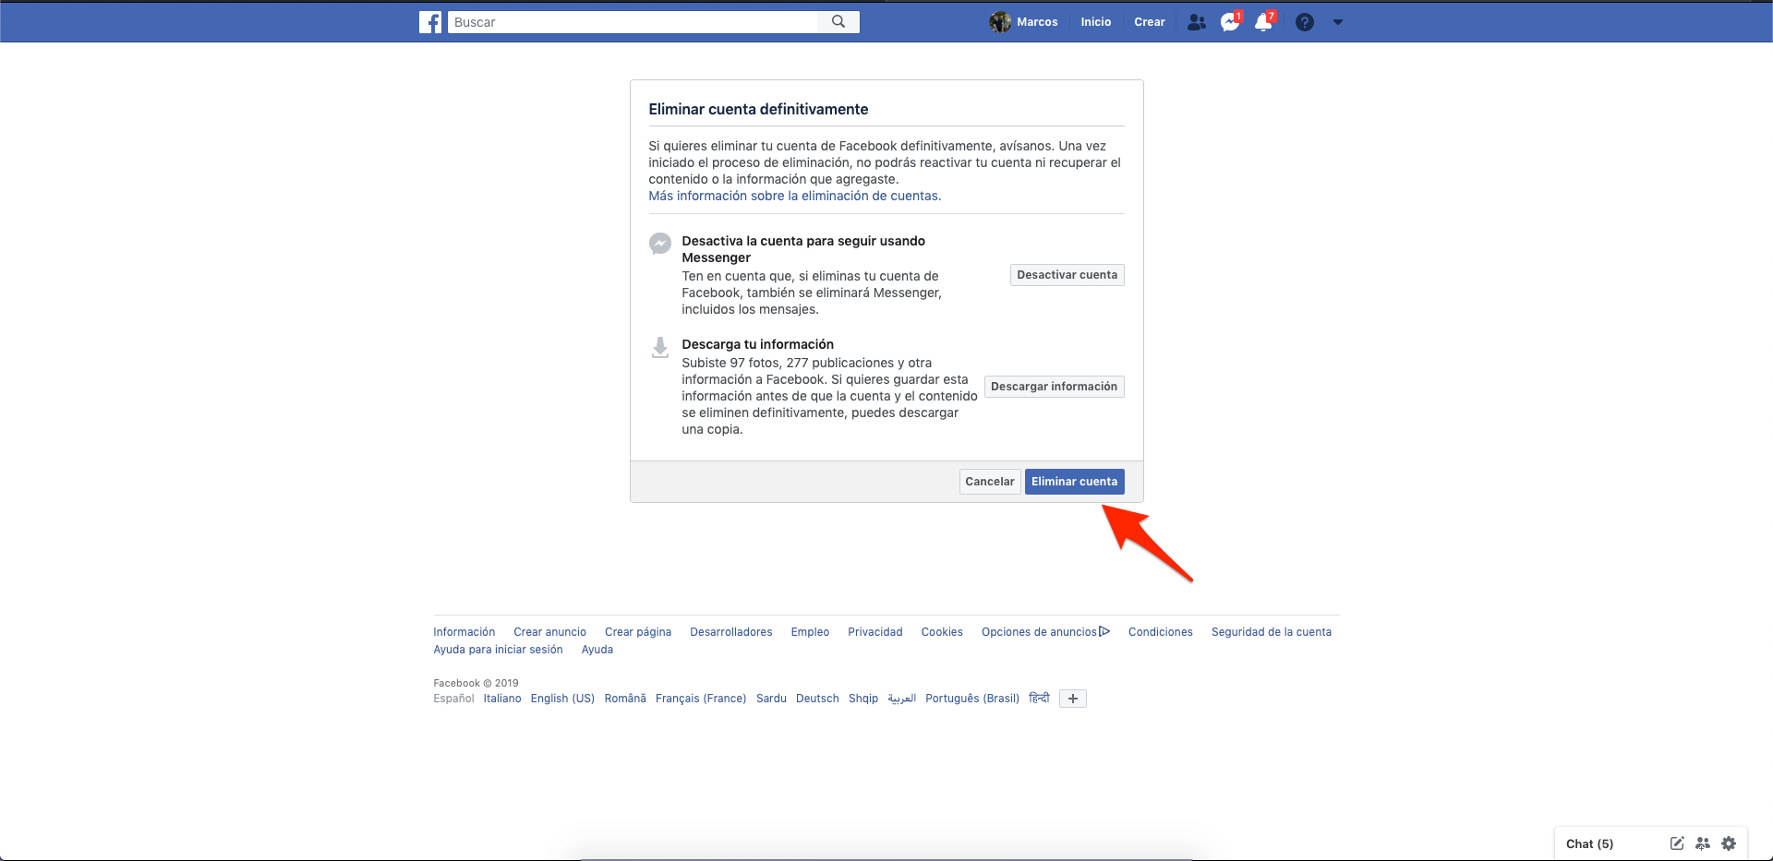
Task: Go to Inicio in the top bar
Action: point(1095,22)
